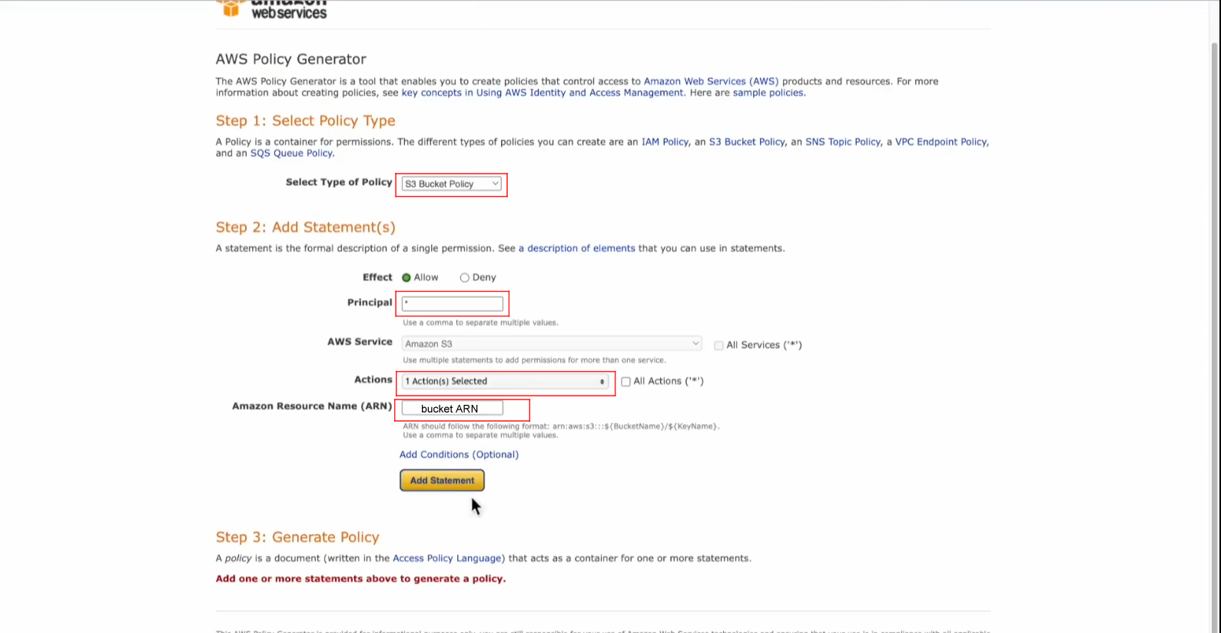The image size is (1221, 633).
Task: Click the Step 1: Select Policy Type heading
Action: click(x=306, y=121)
